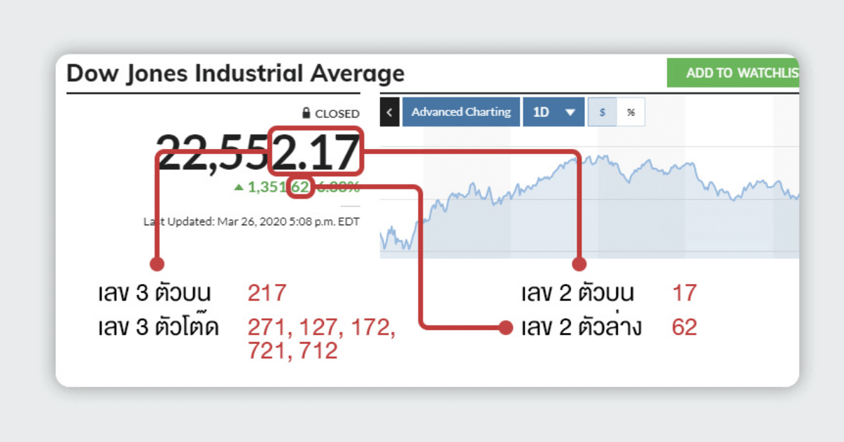
Task: Click the Last Updated timestamp text
Action: pyautogui.click(x=252, y=221)
